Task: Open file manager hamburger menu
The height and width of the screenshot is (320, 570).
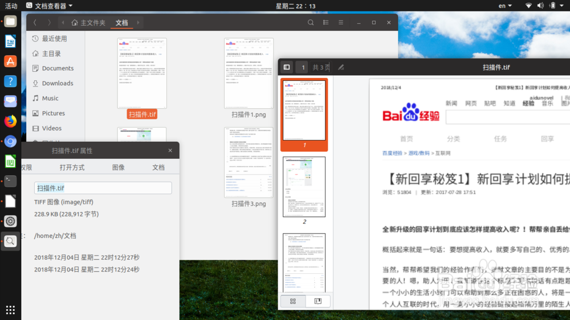Action: tap(341, 23)
